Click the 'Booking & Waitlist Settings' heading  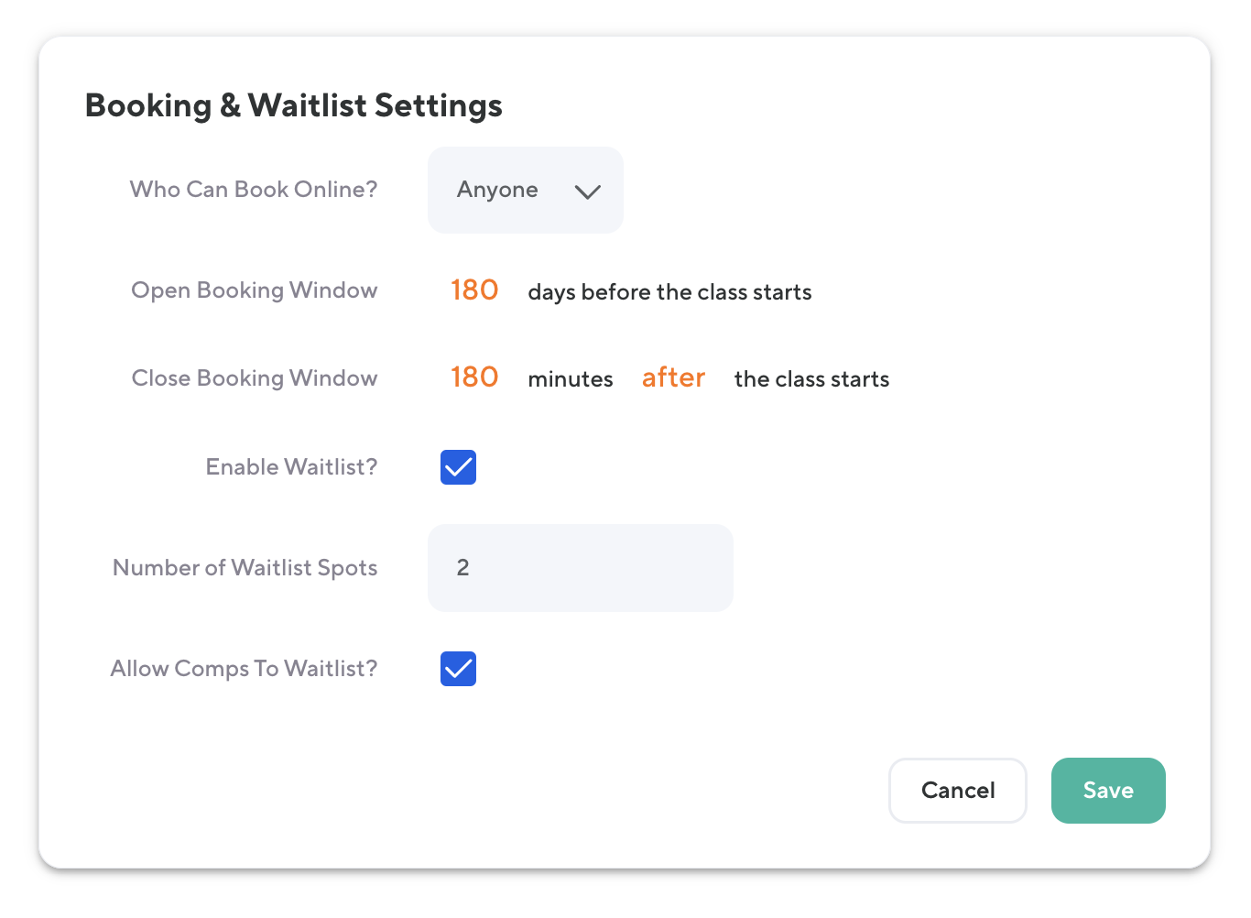pyautogui.click(x=293, y=105)
